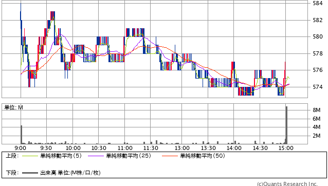Click the 10:30 time axis label
The width and height of the screenshot is (328, 186).
[99, 148]
